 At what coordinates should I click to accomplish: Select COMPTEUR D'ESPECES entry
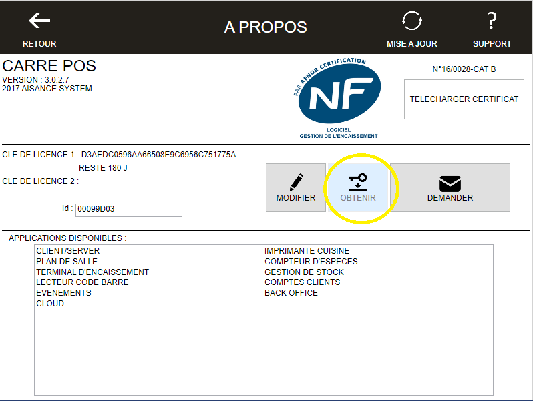tap(311, 262)
